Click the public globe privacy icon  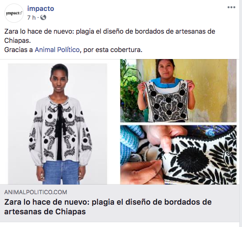43,17
